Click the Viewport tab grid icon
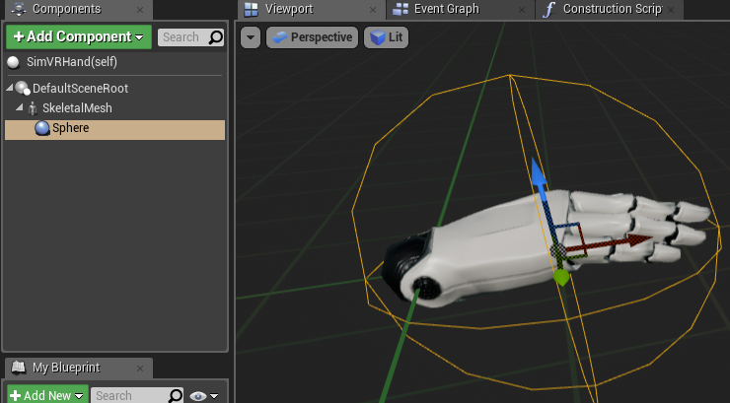This screenshot has width=730, height=403. [x=252, y=9]
